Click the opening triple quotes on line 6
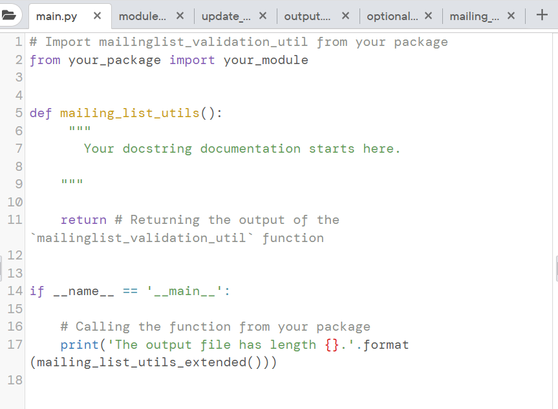This screenshot has height=409, width=558. 80,129
